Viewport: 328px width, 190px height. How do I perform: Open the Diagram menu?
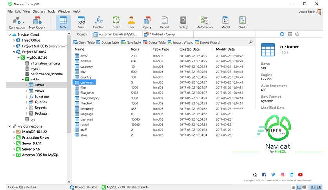[x=39, y=11]
